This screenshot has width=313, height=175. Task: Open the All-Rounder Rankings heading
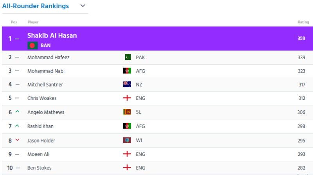(x=36, y=6)
